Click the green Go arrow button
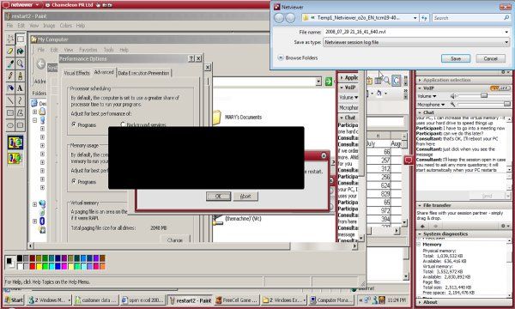 pyautogui.click(x=329, y=82)
